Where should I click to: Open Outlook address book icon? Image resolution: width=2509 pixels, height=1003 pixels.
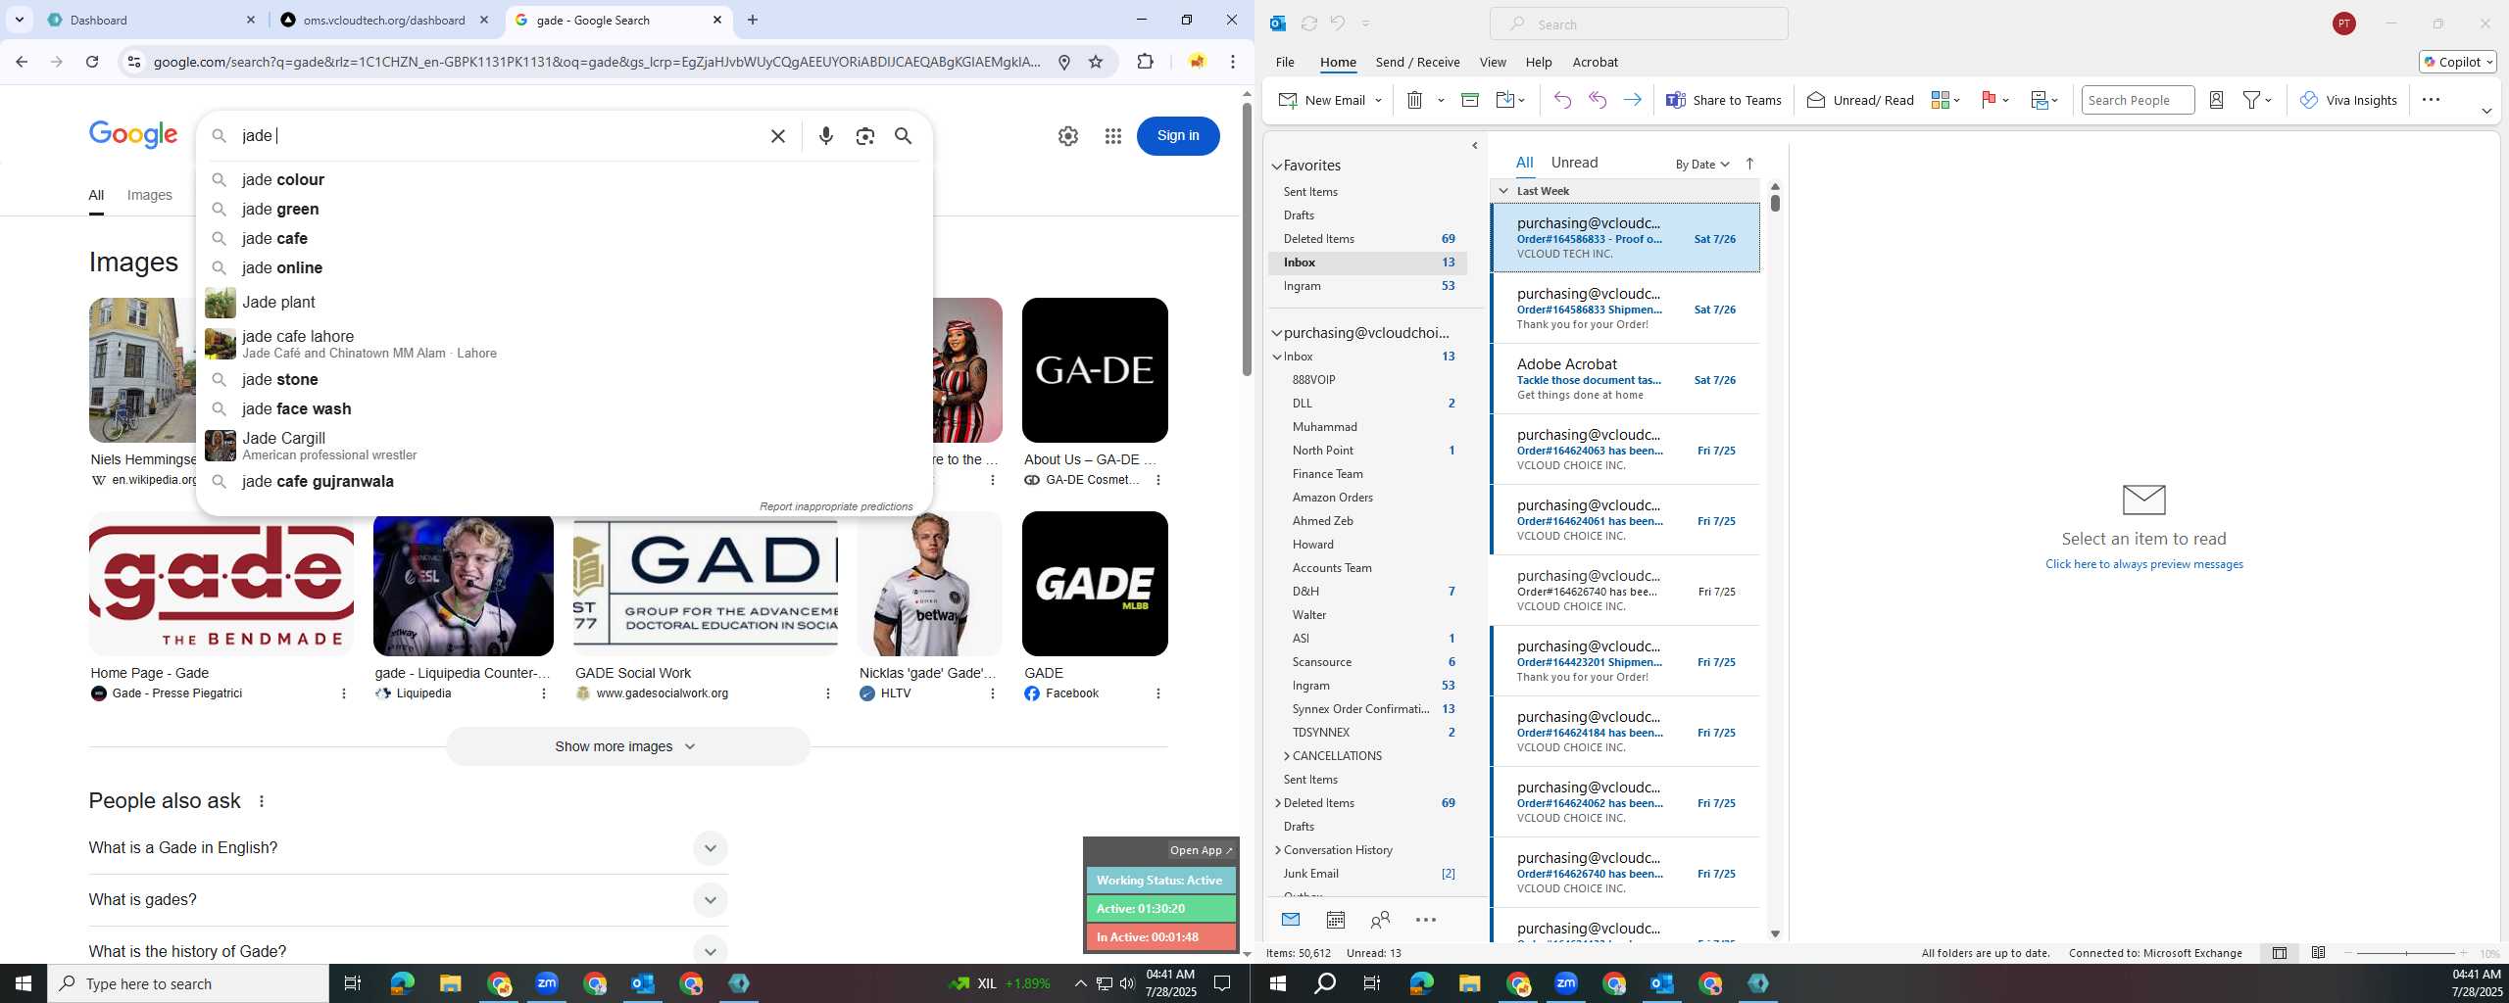[x=2216, y=100]
